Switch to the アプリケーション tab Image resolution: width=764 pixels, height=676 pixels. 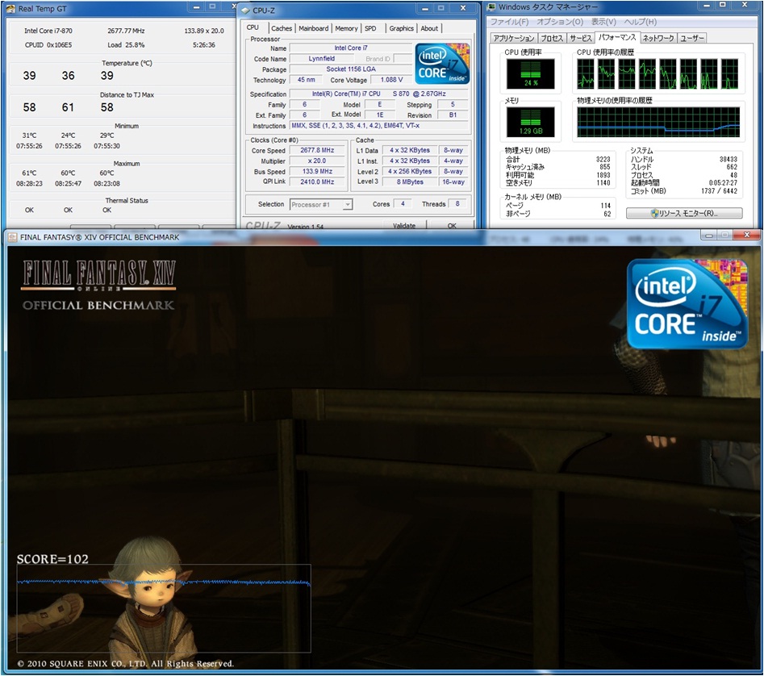pos(514,38)
